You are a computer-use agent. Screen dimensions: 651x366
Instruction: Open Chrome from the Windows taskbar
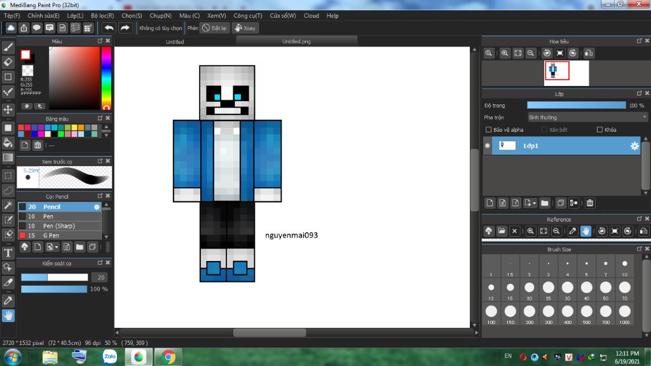(168, 357)
